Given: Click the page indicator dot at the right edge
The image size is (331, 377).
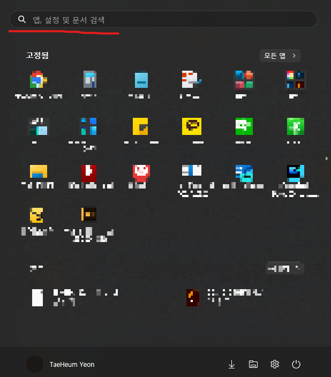Looking at the screenshot, I should click(326, 159).
